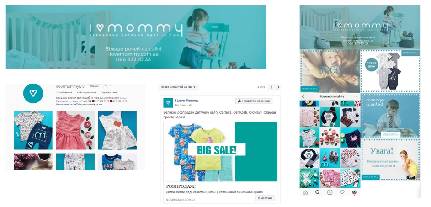The image size is (431, 207).
Task: Click the I Love Mommy page logo in ad
Action: (x=168, y=103)
